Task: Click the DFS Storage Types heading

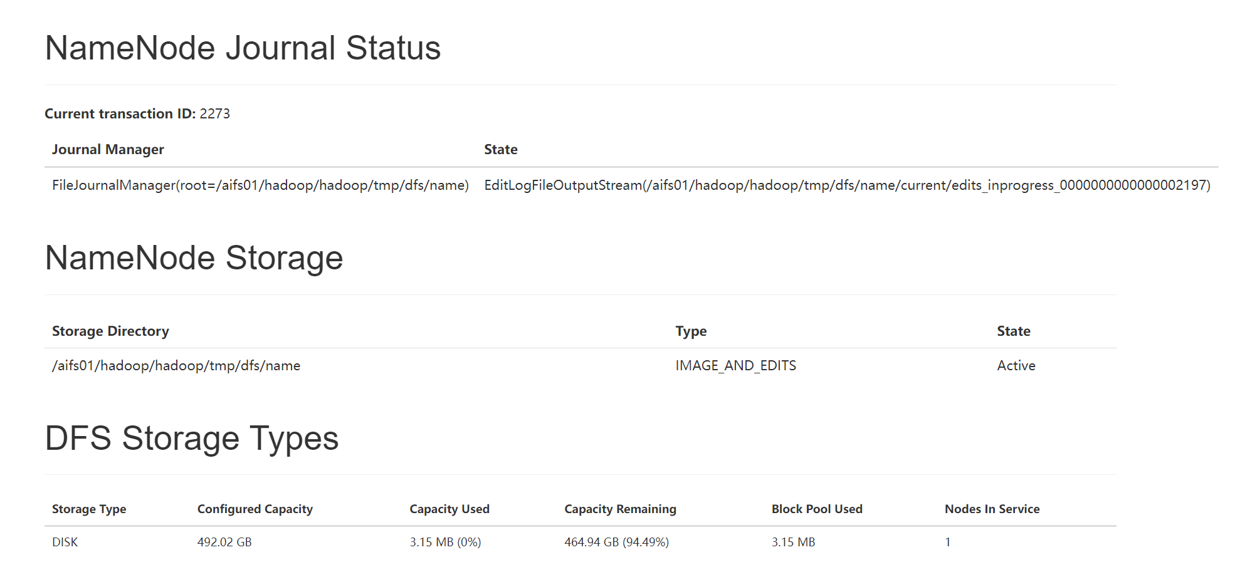Action: coord(191,439)
